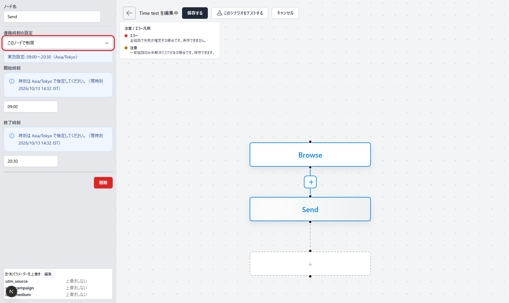Image resolution: width=509 pixels, height=303 pixels.
Task: Click 上書きしない value beside utm_source
Action: point(76,281)
